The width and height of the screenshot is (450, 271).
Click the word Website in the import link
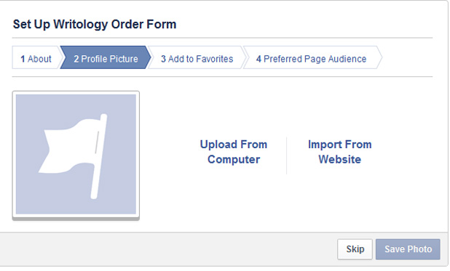(x=340, y=159)
